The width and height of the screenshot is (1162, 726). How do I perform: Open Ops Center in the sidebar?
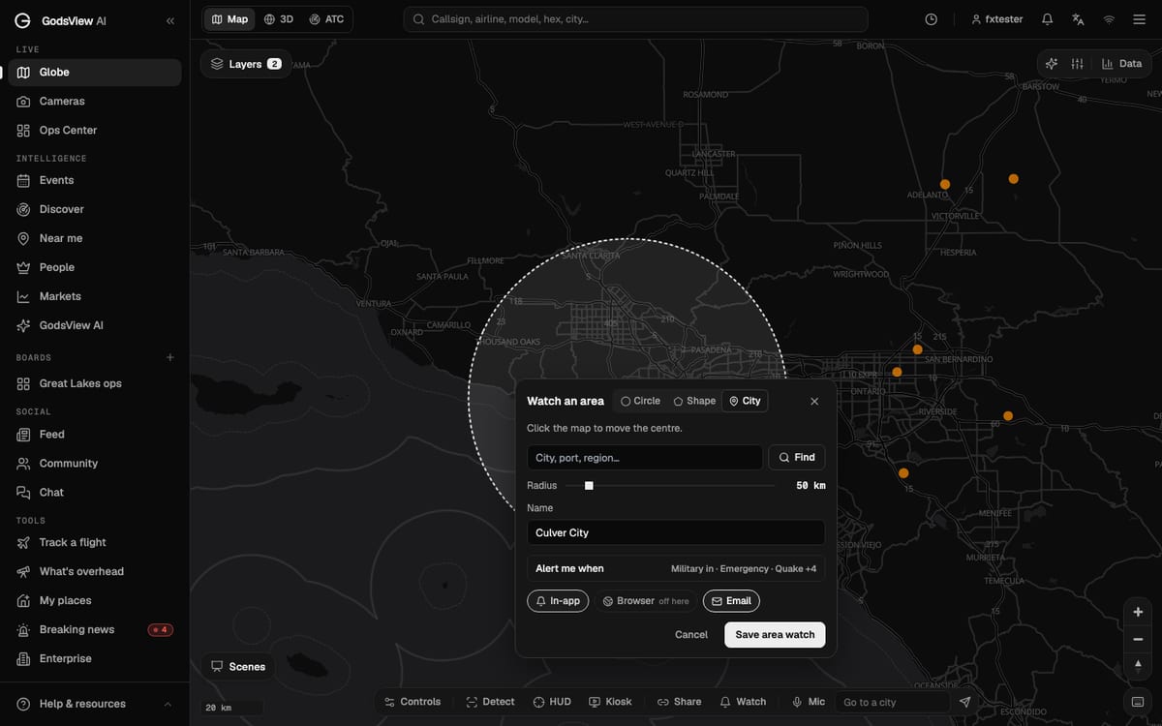[x=95, y=131]
